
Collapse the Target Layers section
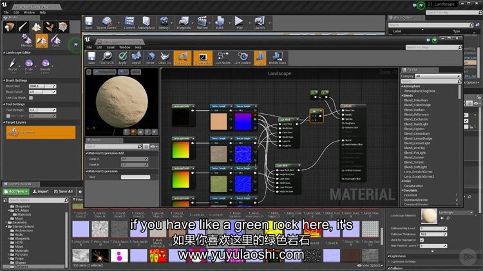coord(5,122)
